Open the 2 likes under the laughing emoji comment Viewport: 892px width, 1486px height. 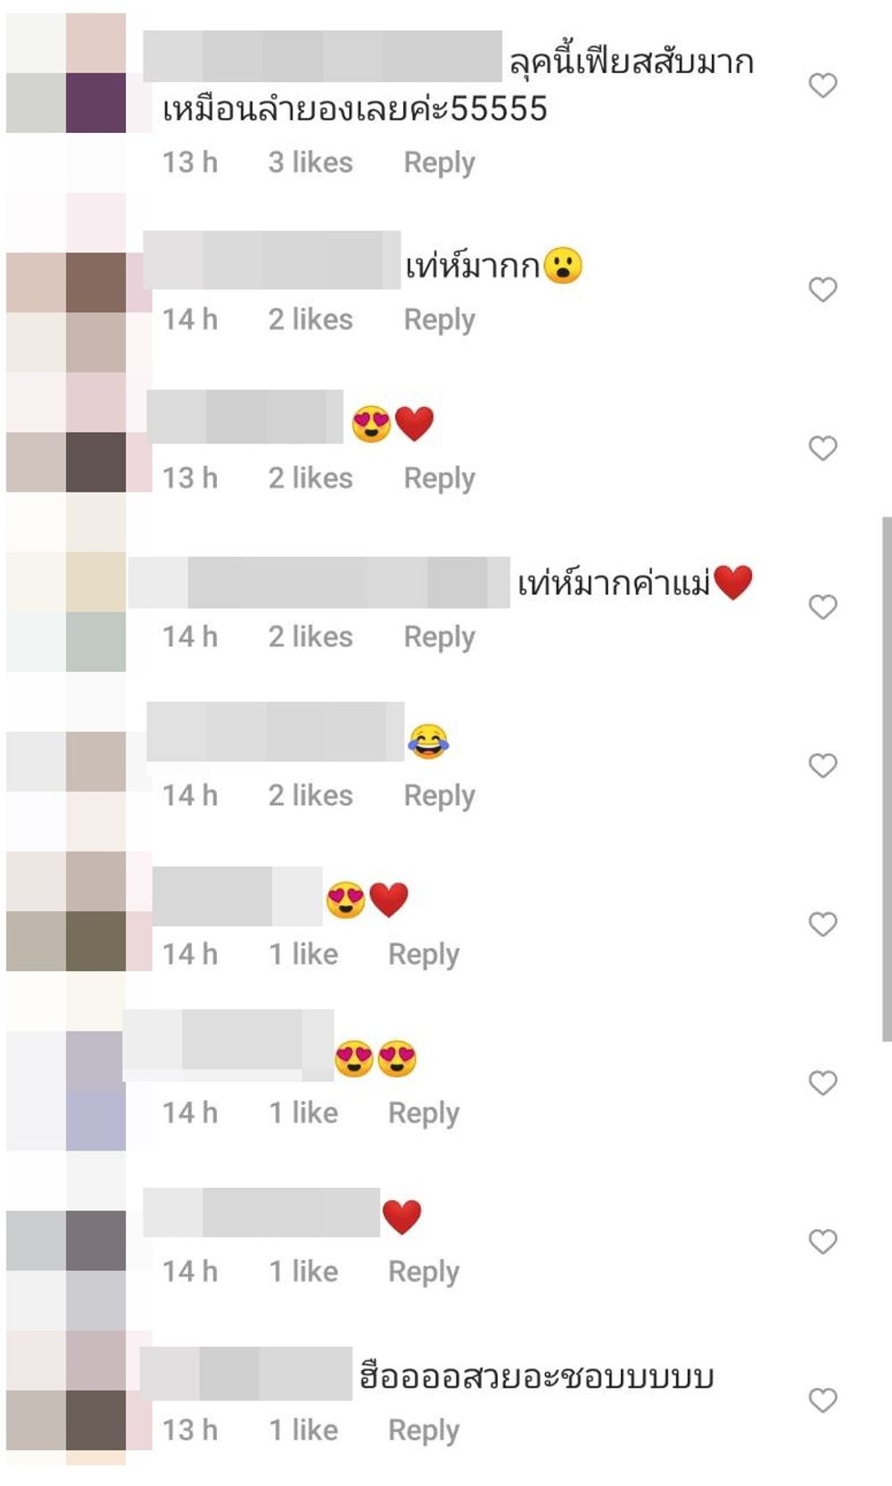click(x=310, y=796)
